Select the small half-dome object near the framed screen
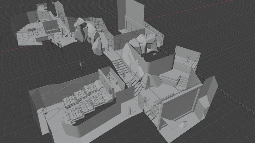The image size is (255, 143). pos(183,125)
